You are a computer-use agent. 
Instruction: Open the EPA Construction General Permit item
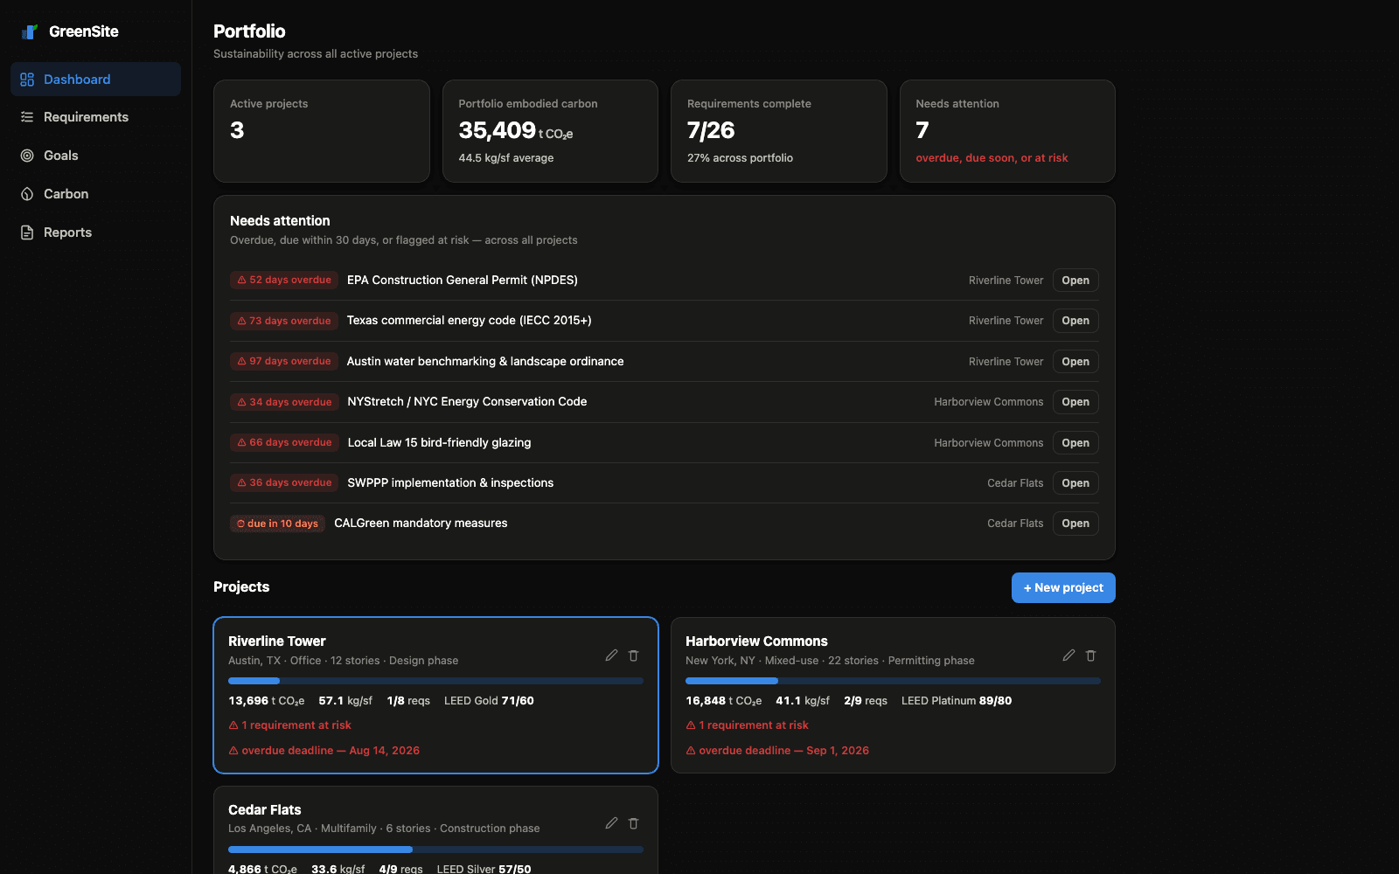(x=1075, y=281)
